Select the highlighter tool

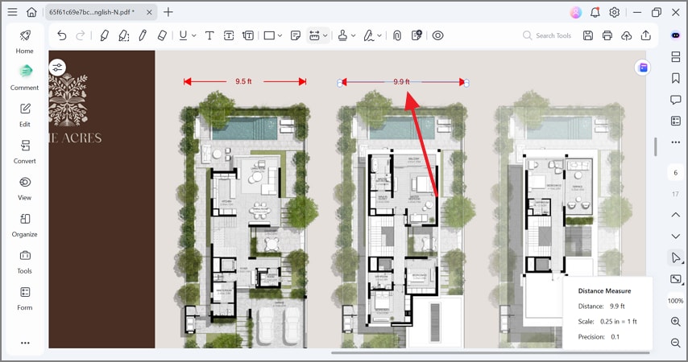tap(105, 35)
